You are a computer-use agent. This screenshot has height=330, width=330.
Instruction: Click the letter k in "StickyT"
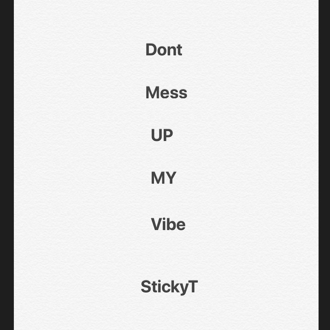click(175, 286)
